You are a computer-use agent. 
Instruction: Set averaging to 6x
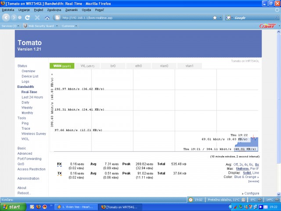tap(251, 164)
